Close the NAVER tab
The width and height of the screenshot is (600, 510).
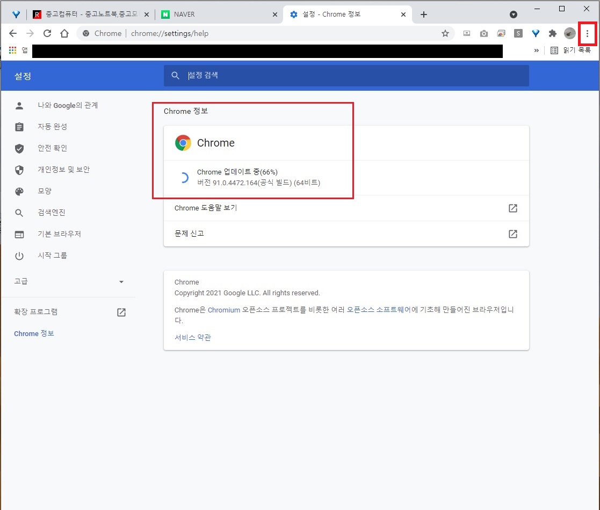(274, 14)
